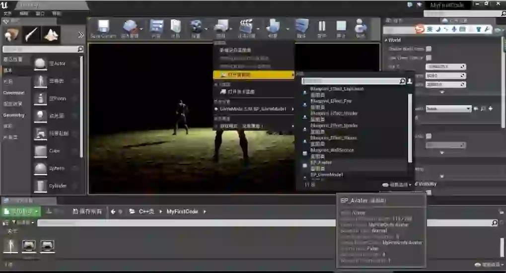This screenshot has width=506, height=273.
Task: Open the None dropdown in details panel
Action: [448, 109]
